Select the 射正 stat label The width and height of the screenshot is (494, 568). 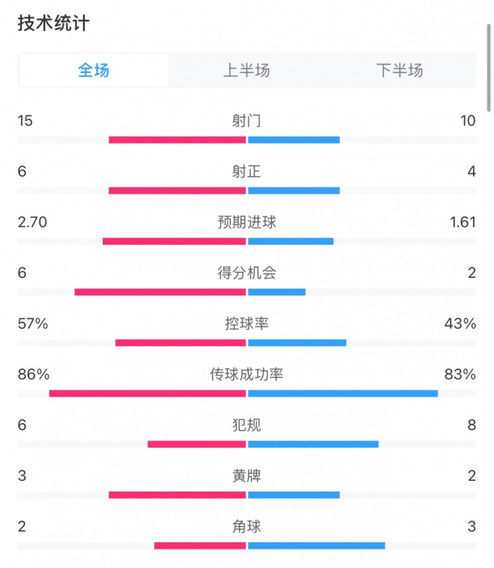point(246,171)
